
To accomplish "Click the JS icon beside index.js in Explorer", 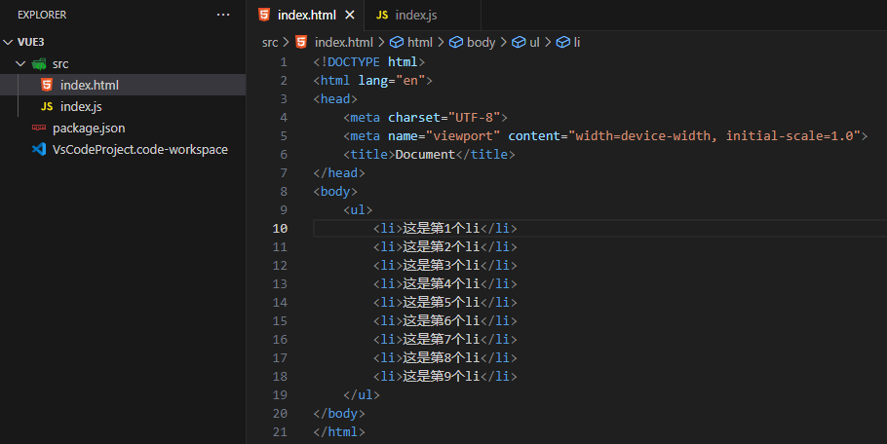I will point(47,107).
